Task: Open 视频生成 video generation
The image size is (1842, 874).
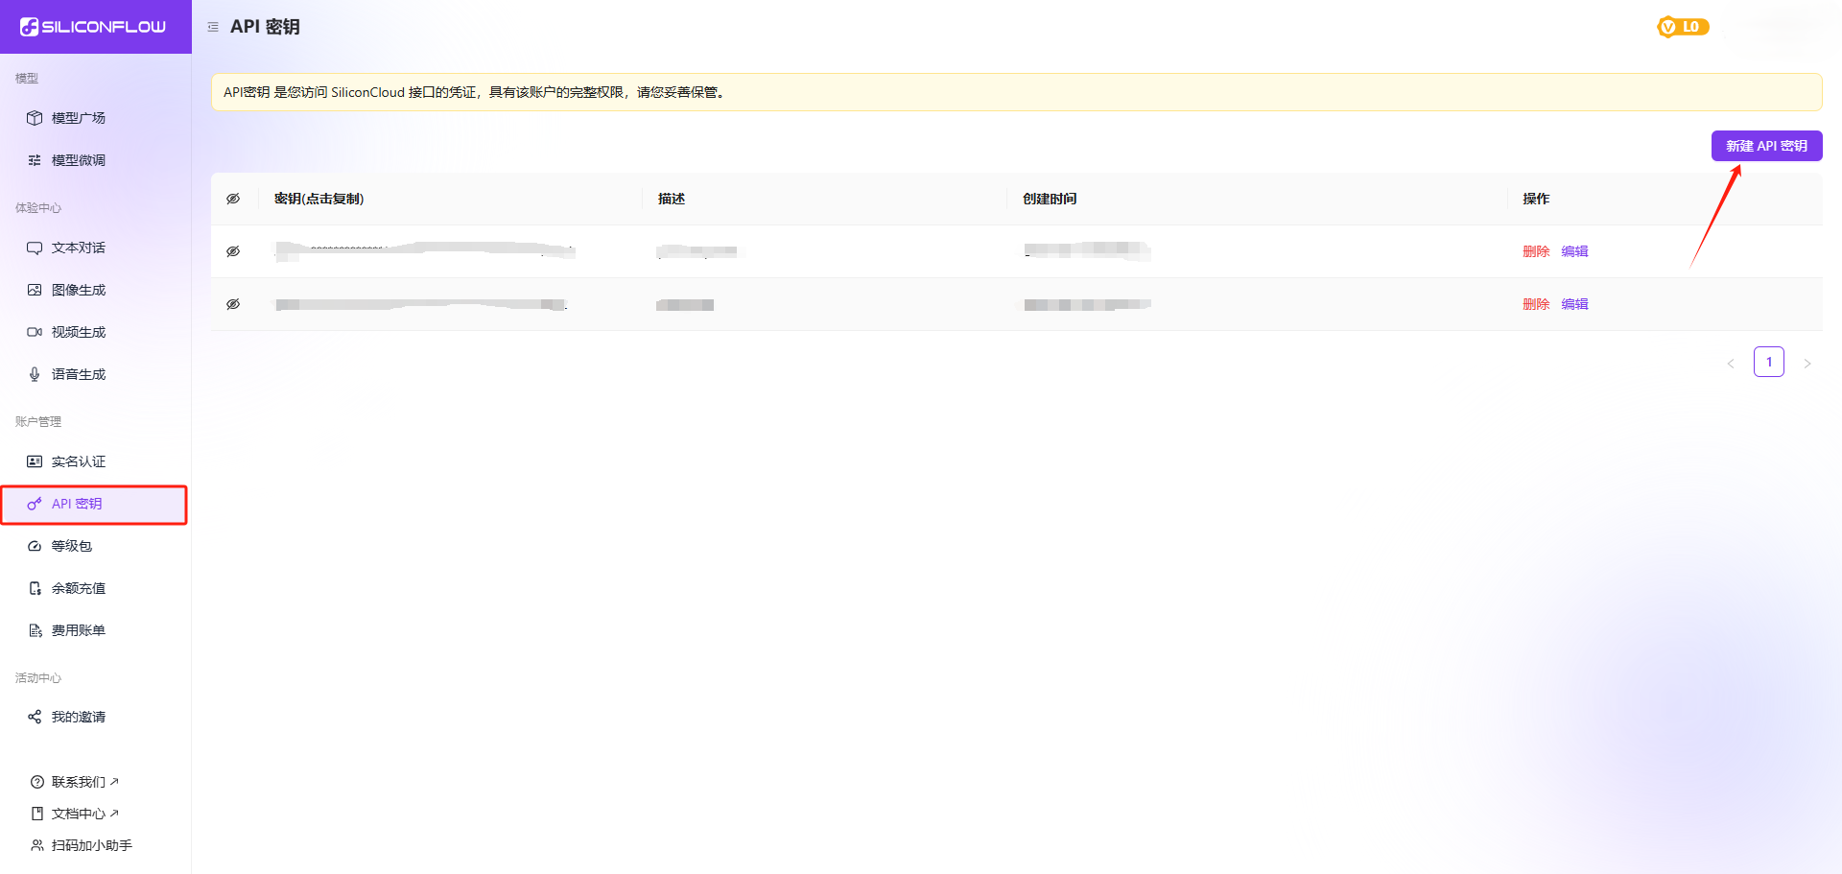Action: coord(79,332)
